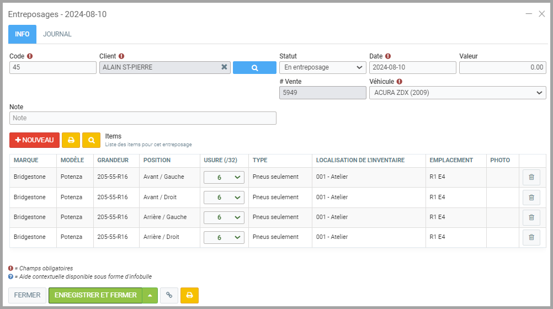Delete the Arrière / Droit tire row

[x=531, y=237]
